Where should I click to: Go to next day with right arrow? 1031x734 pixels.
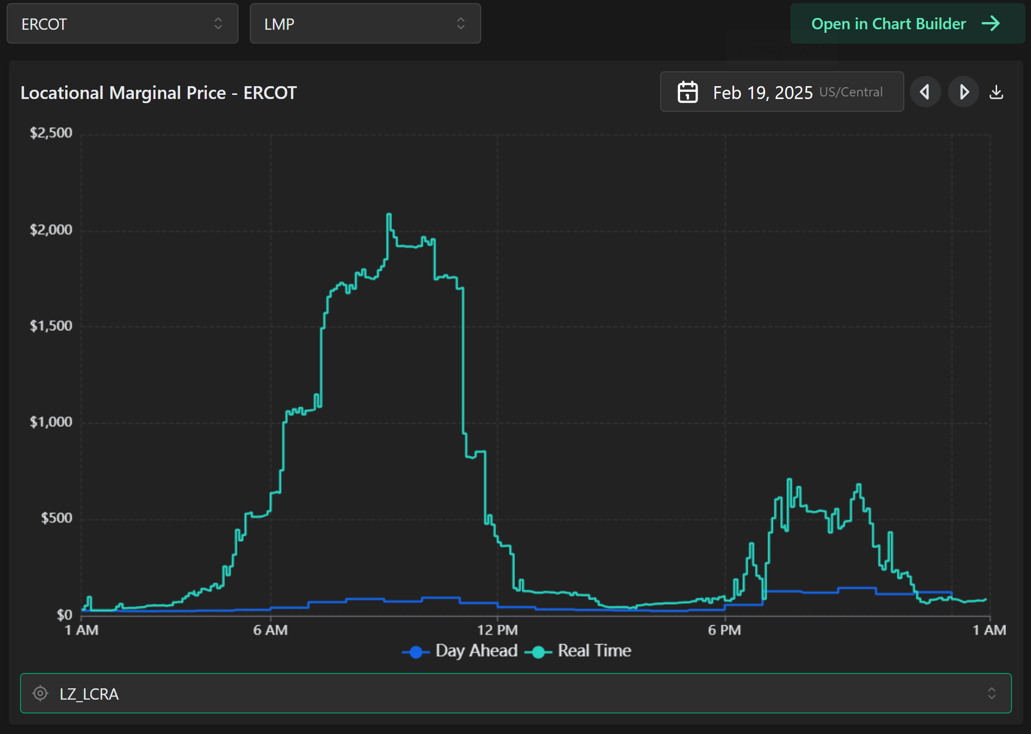963,92
